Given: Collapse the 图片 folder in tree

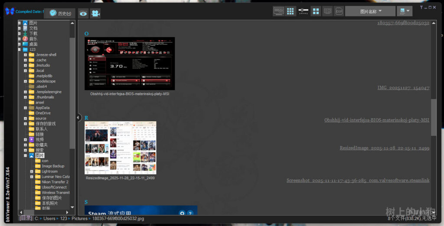Looking at the screenshot, I should pyautogui.click(x=26, y=155).
